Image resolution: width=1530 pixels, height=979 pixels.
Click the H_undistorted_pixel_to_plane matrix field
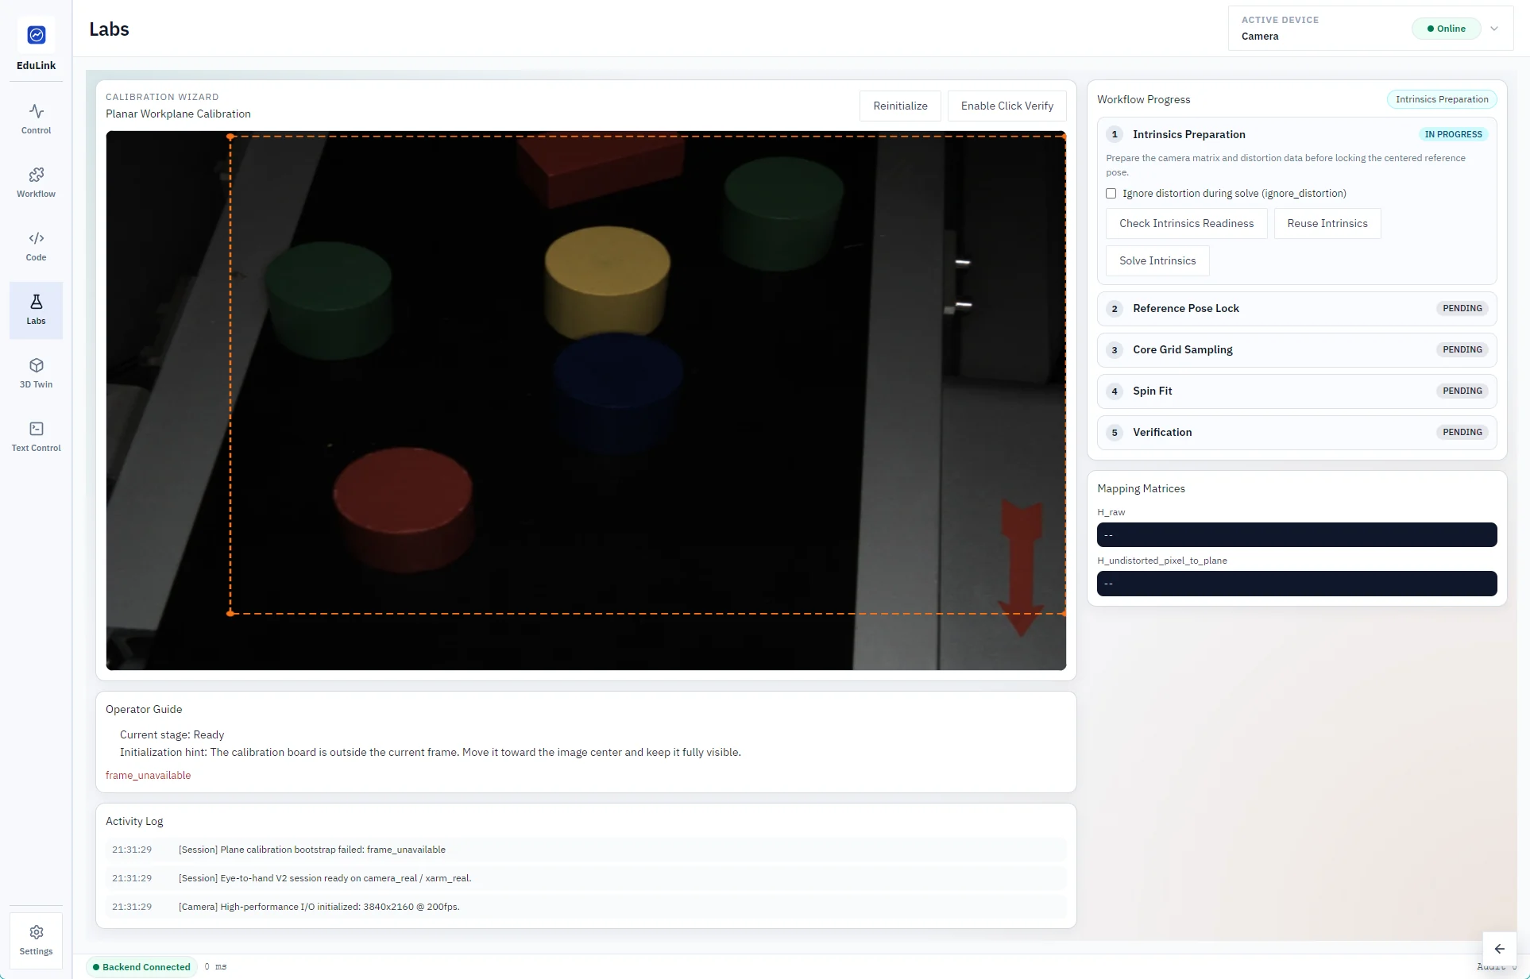point(1296,584)
